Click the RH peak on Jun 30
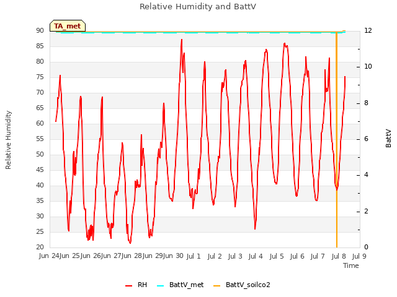The height and width of the screenshot is (297, 397). click(182, 40)
